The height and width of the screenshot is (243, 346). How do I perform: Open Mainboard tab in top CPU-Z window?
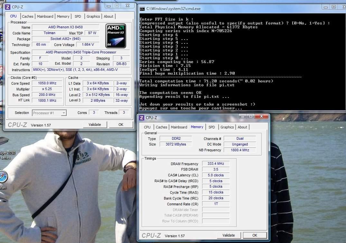point(45,16)
